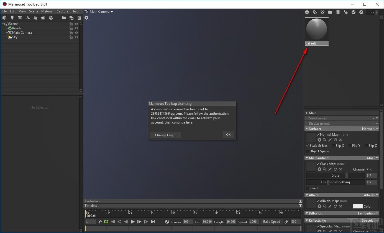Clear Gloss Map with X icon

[x=341, y=169]
